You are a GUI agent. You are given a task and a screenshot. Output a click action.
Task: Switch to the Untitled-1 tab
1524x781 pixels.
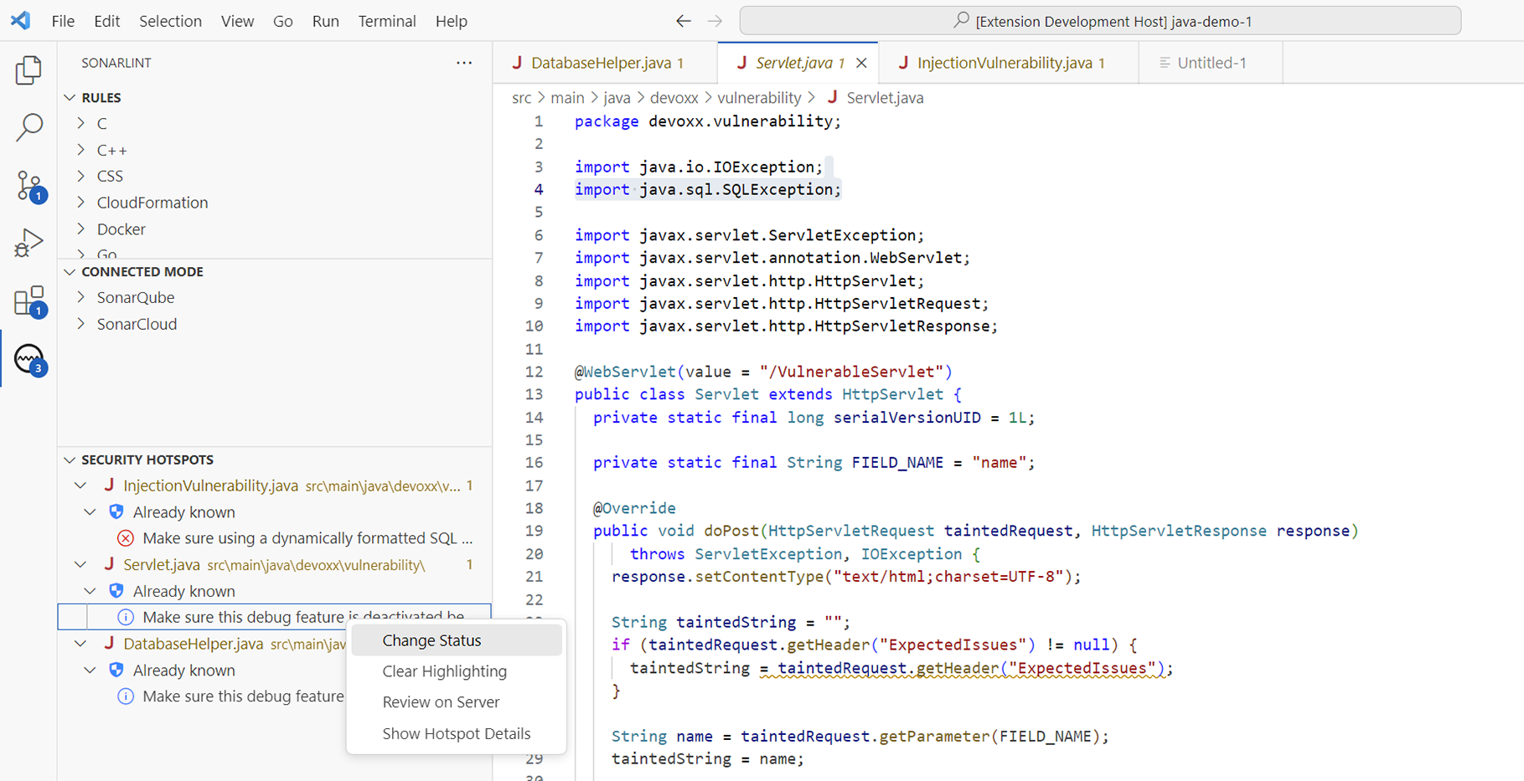point(1210,63)
